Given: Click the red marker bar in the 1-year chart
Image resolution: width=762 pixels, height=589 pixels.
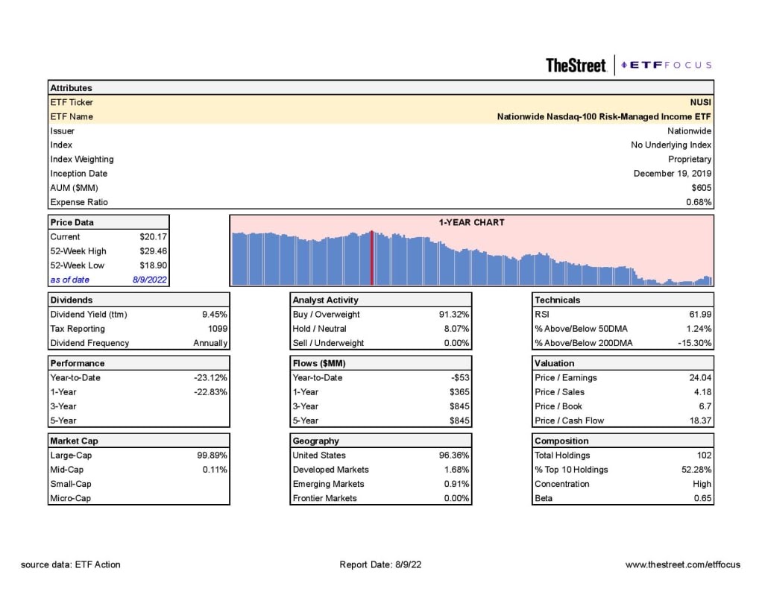Looking at the screenshot, I should coord(371,257).
